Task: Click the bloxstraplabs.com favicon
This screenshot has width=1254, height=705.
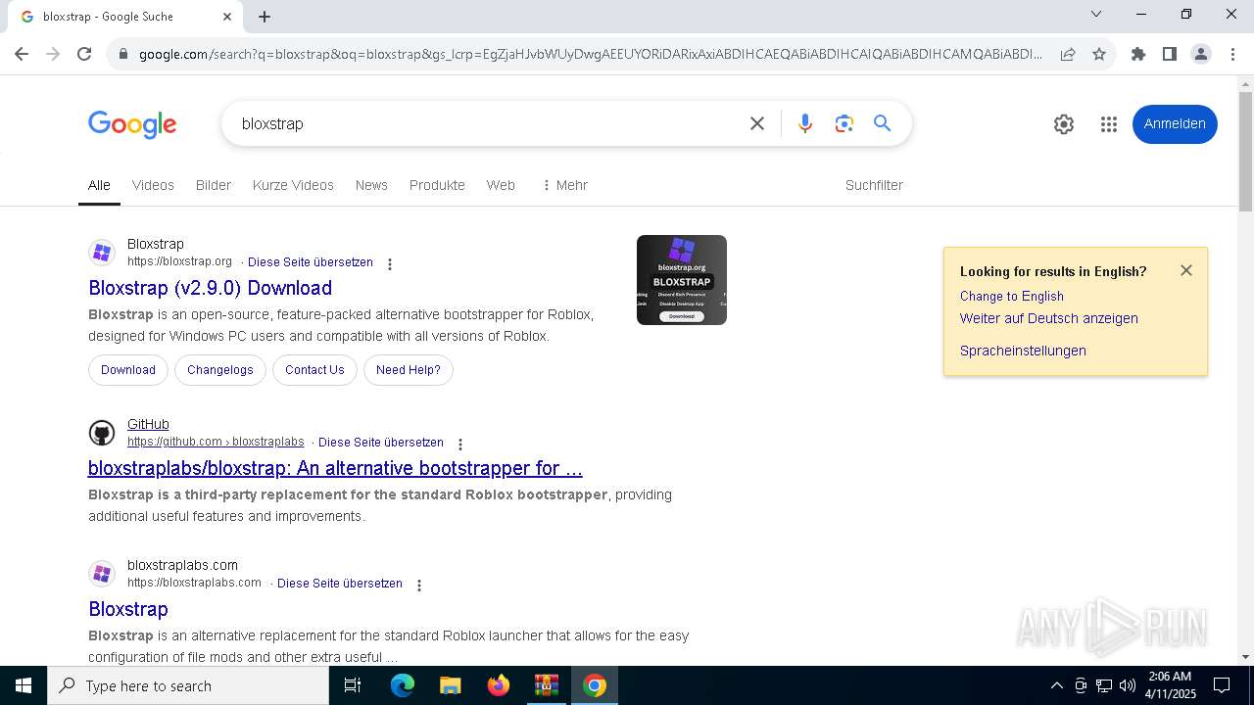Action: click(102, 574)
